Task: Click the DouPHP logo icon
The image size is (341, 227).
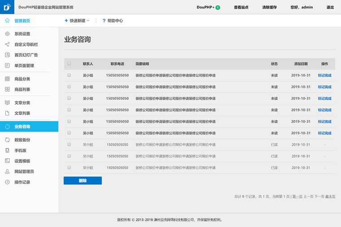Action: [x=7, y=7]
